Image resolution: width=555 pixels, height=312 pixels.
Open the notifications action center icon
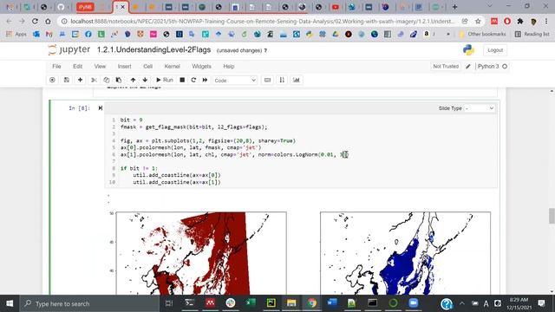pos(541,303)
